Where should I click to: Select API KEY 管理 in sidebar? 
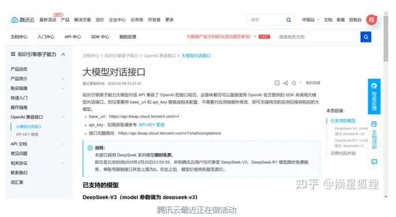click(27, 134)
